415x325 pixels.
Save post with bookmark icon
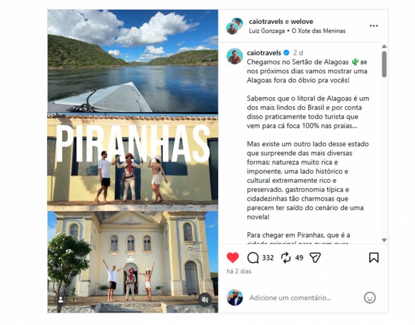(374, 258)
